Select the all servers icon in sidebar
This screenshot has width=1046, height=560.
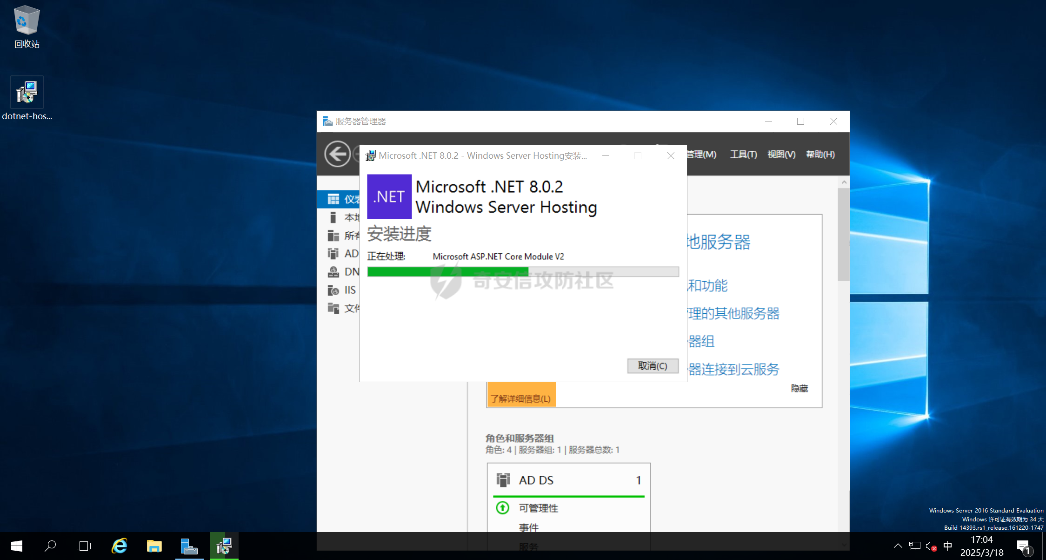pos(333,236)
